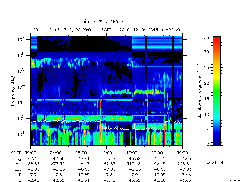Click the 20:00 SCET time label

click(157, 153)
